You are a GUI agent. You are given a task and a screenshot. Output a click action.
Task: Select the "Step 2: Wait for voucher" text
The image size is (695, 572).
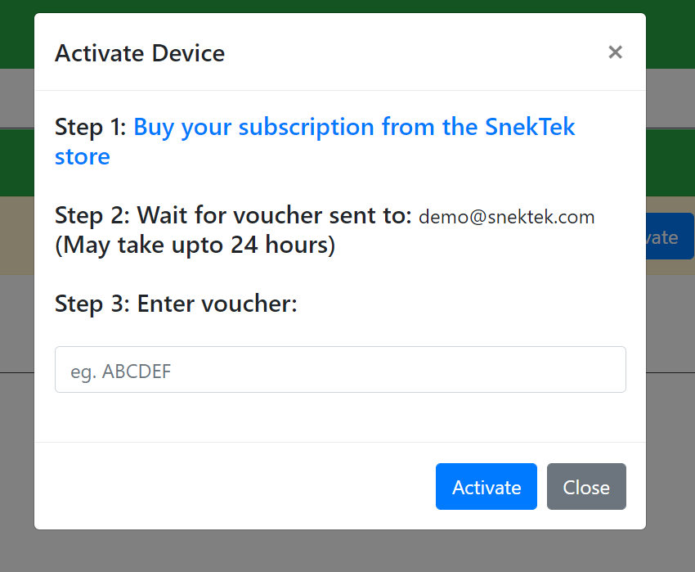233,216
